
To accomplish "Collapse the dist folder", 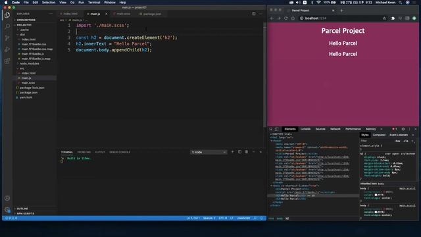I will pyautogui.click(x=22, y=34).
